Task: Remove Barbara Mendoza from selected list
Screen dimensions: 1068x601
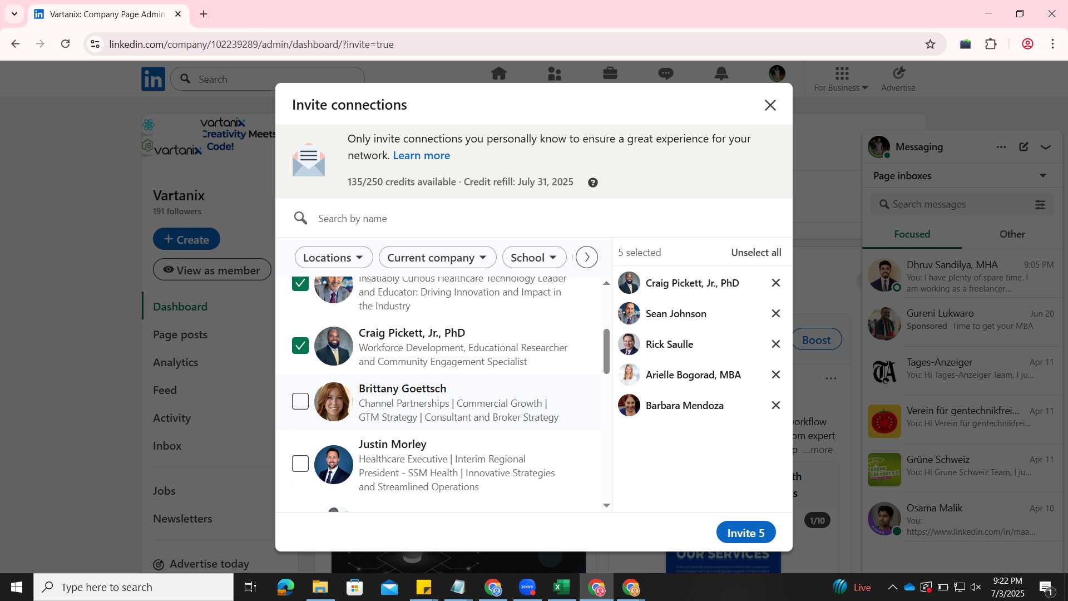Action: (776, 405)
